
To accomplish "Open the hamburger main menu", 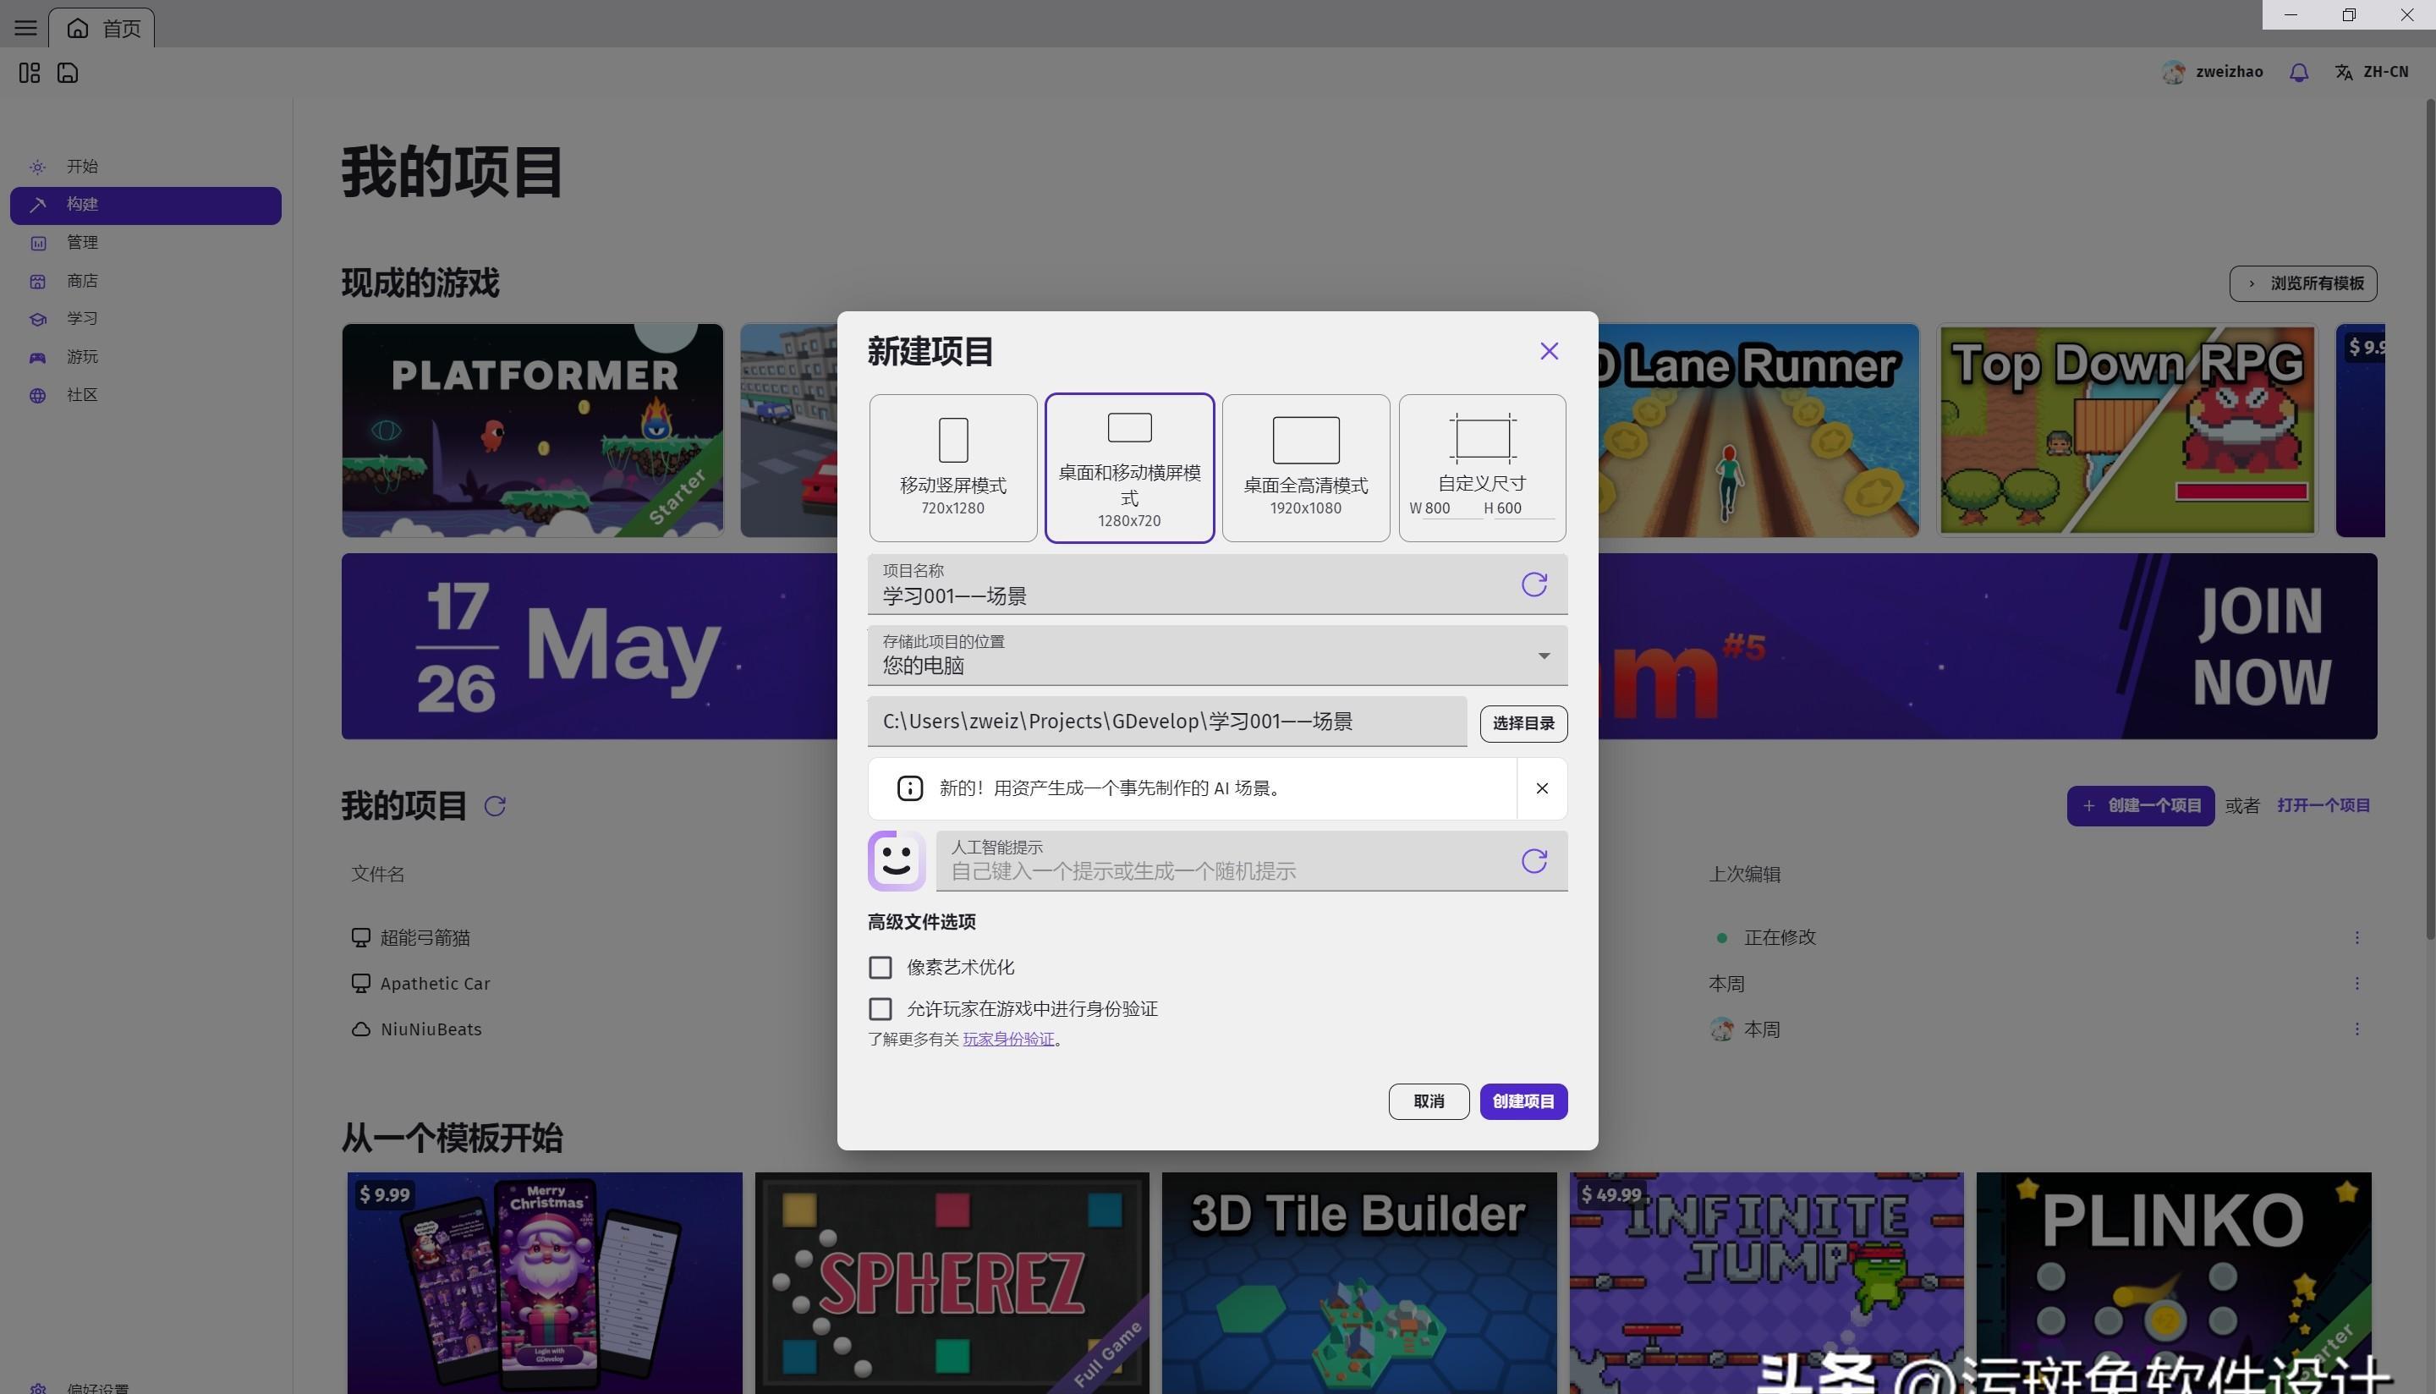I will [x=26, y=28].
